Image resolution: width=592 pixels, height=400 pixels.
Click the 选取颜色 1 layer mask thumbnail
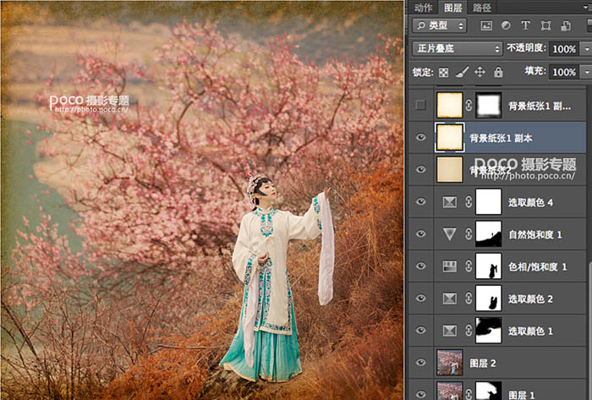(489, 330)
